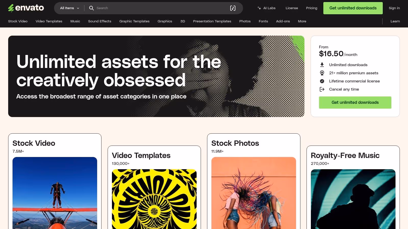The image size is (408, 229).
Task: Open Stock Video menu
Action: 18,21
